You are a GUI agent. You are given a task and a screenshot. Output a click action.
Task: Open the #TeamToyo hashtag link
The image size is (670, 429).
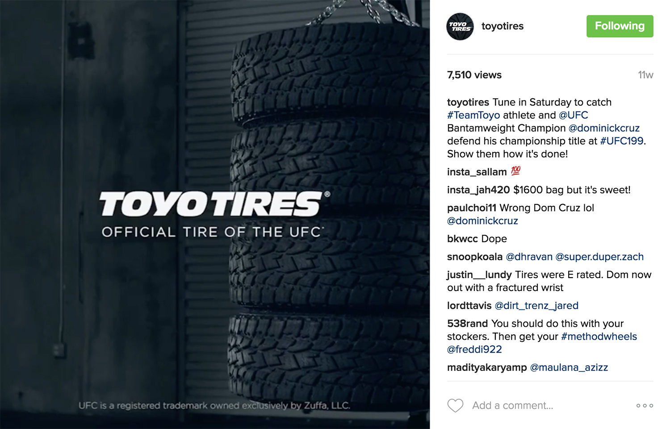[x=473, y=115]
